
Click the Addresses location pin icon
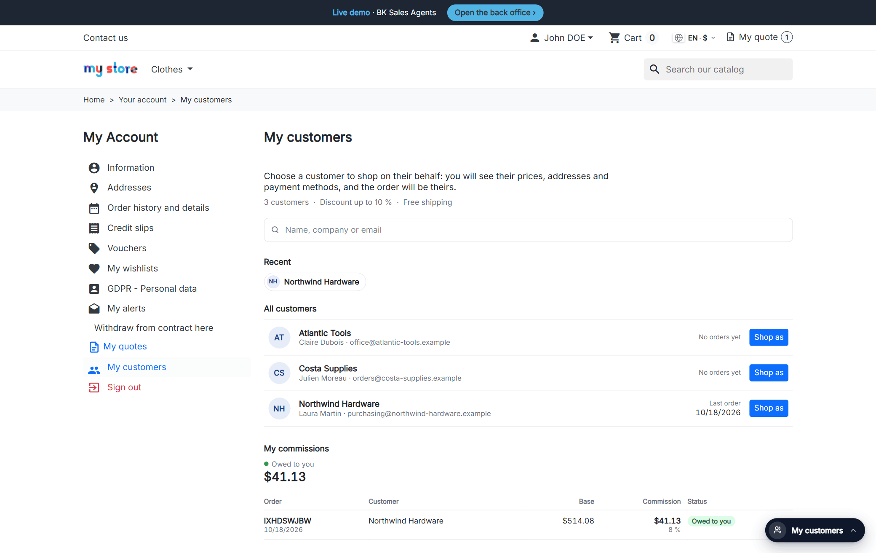point(94,188)
